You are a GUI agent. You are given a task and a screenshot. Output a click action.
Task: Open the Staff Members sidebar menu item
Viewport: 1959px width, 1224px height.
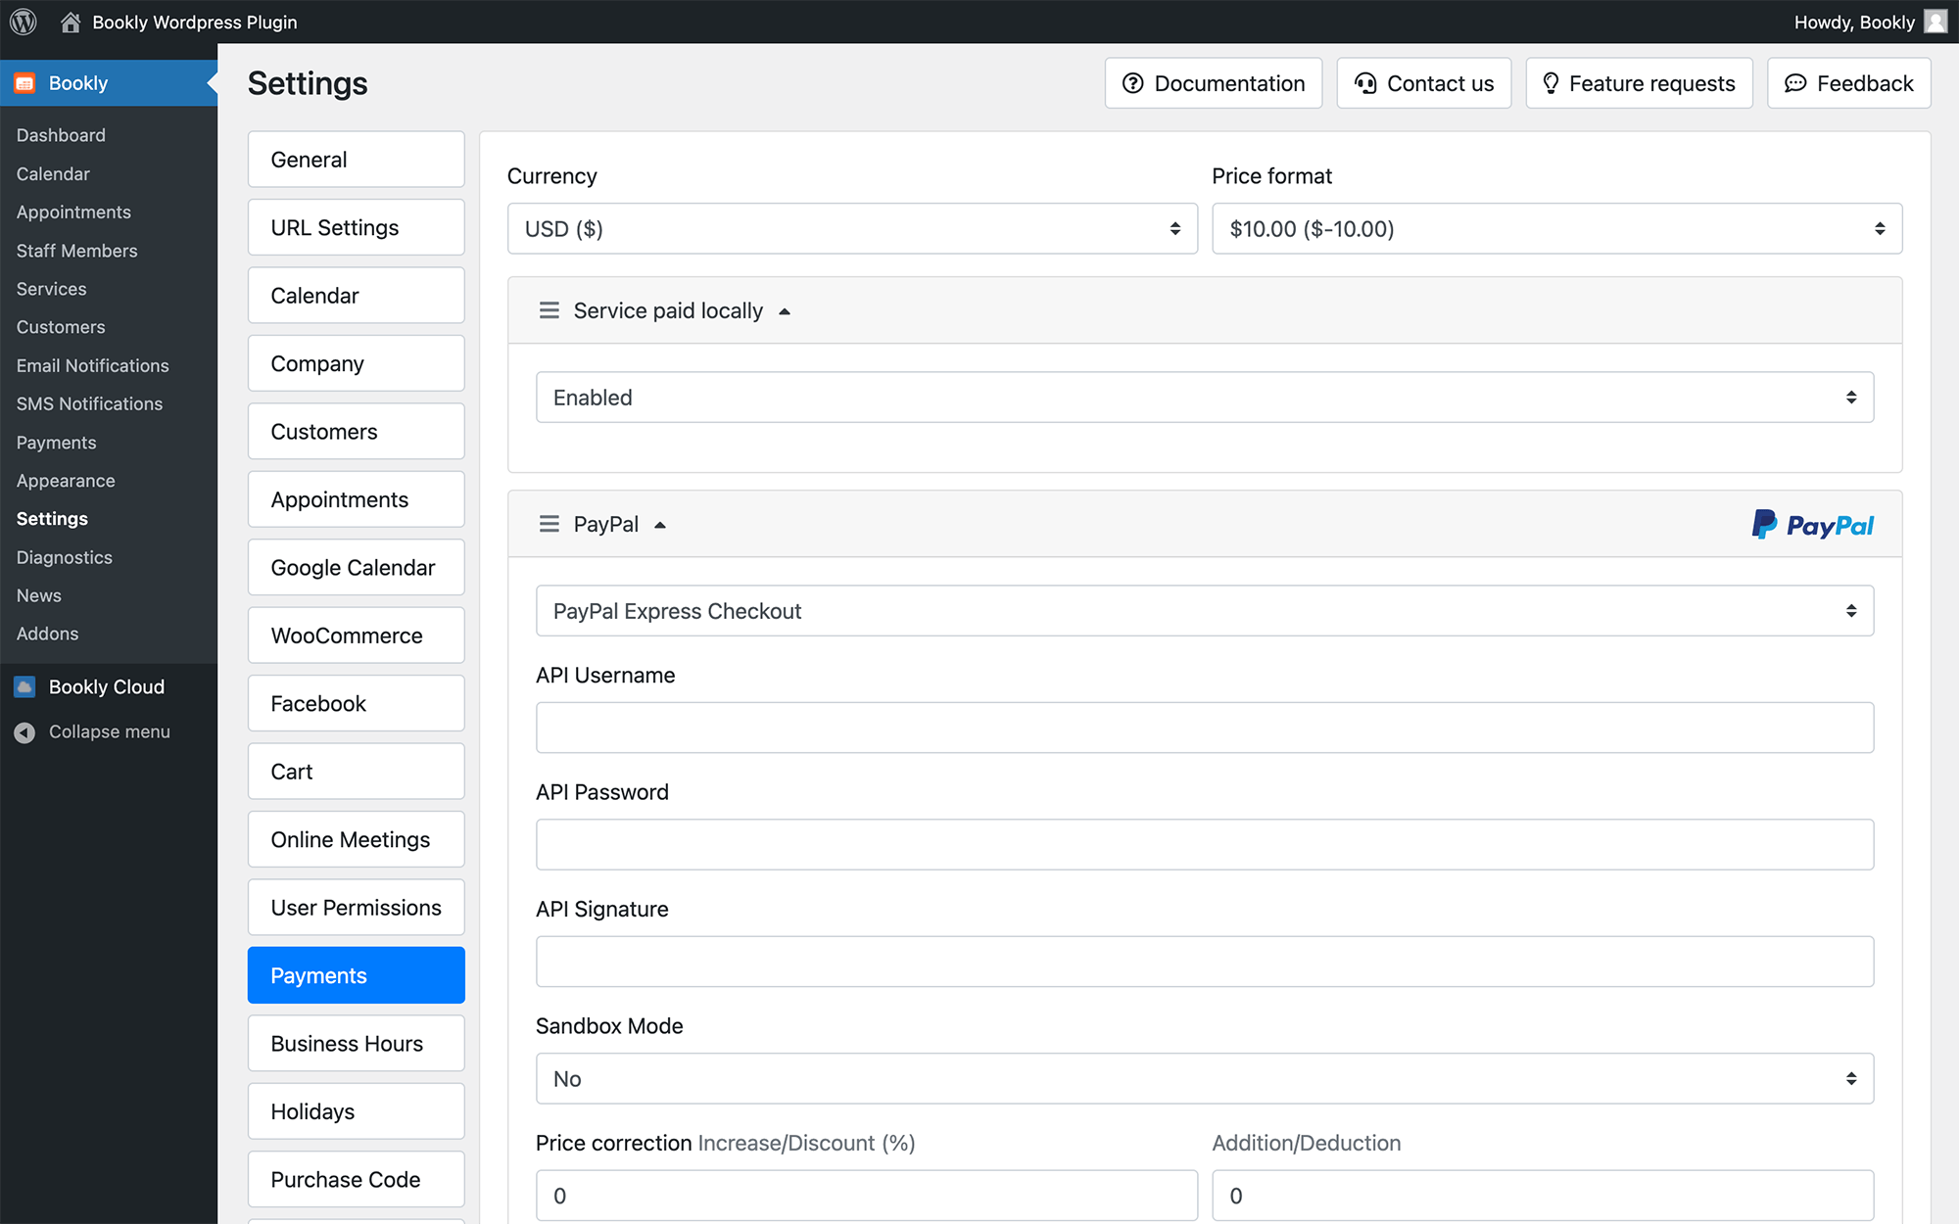click(76, 251)
